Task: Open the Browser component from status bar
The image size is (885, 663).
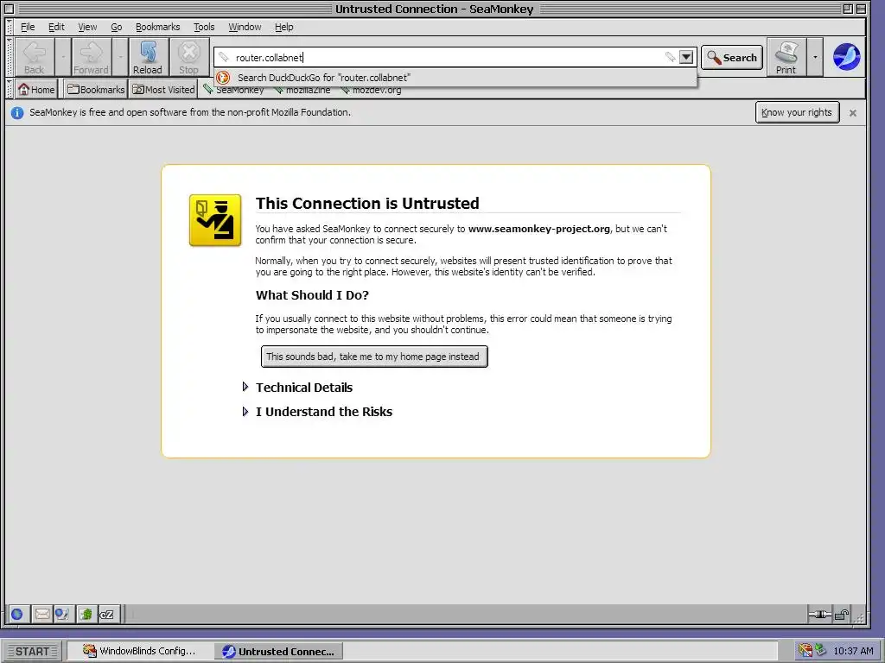Action: pos(17,614)
